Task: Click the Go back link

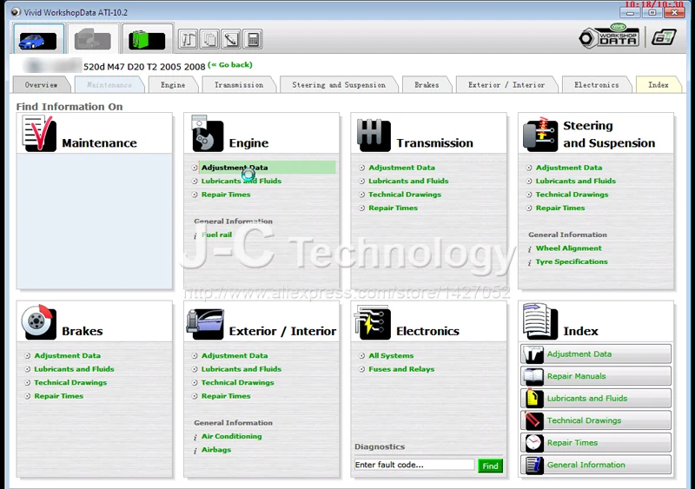Action: coord(230,65)
